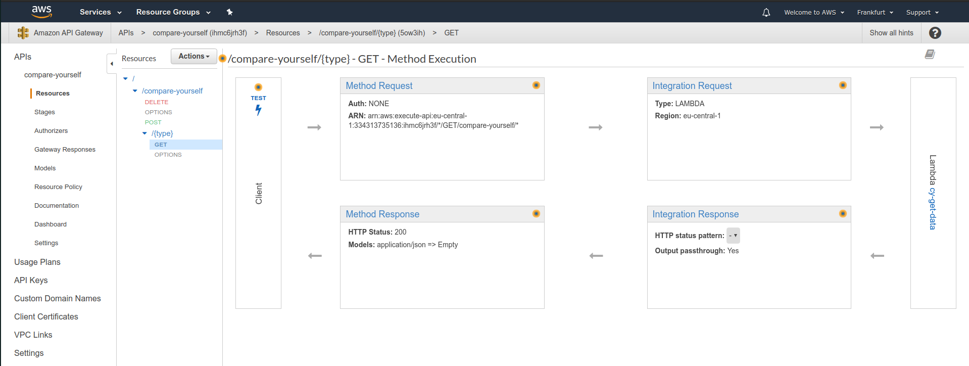Open Resource Policy in the sidebar
This screenshot has width=969, height=366.
click(58, 187)
